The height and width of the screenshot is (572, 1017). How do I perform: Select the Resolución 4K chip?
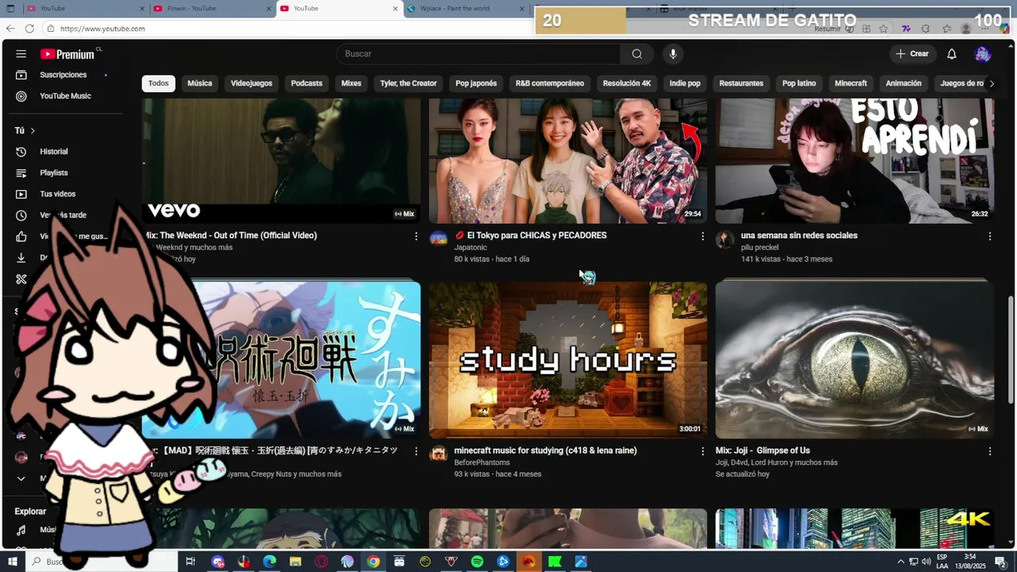[627, 83]
